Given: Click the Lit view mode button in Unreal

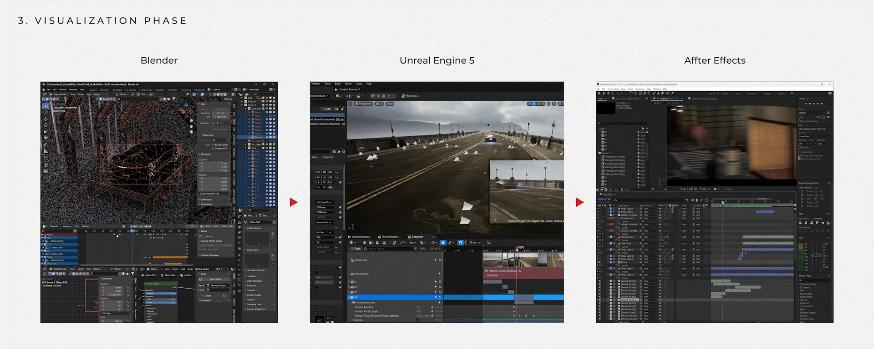Looking at the screenshot, I should click(x=380, y=104).
